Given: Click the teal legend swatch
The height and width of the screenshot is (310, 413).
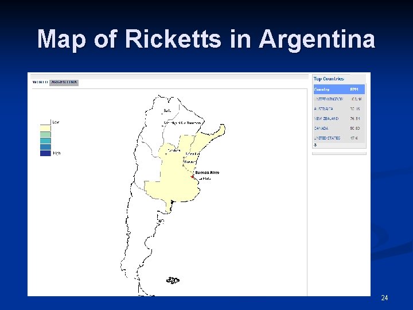Looking at the screenshot, I should pos(45,141).
